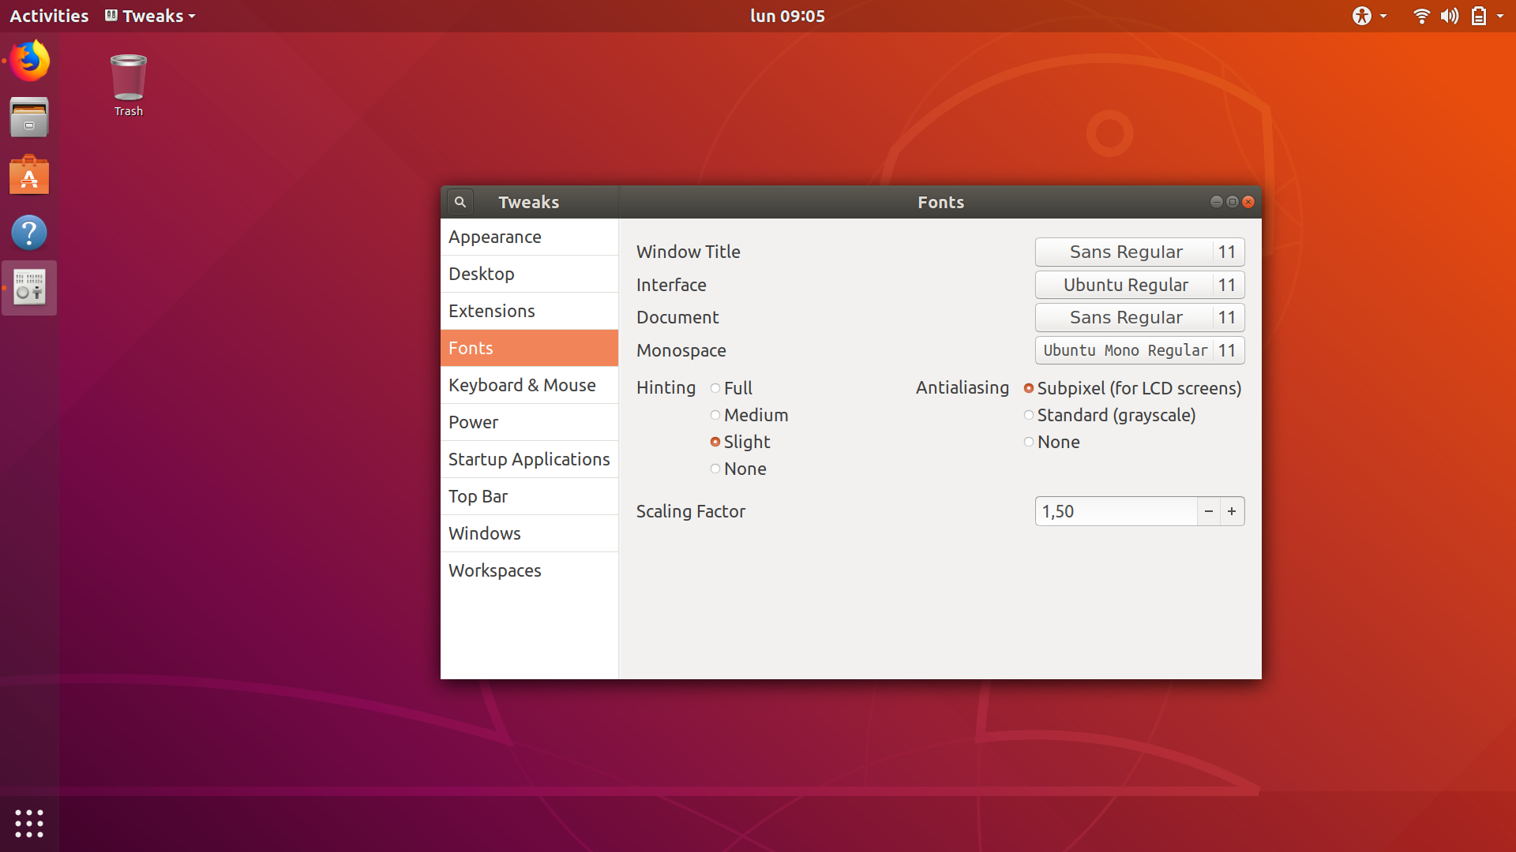Launch the Files application from the dock

click(x=29, y=117)
